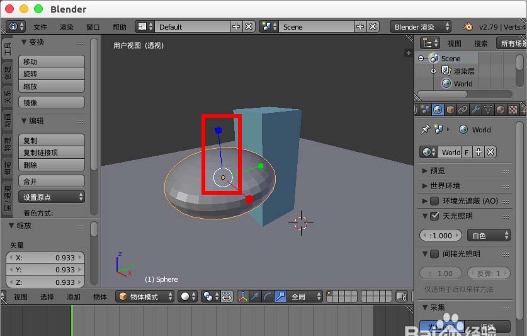Click scene icon in properties breadcrumb

pos(439,129)
